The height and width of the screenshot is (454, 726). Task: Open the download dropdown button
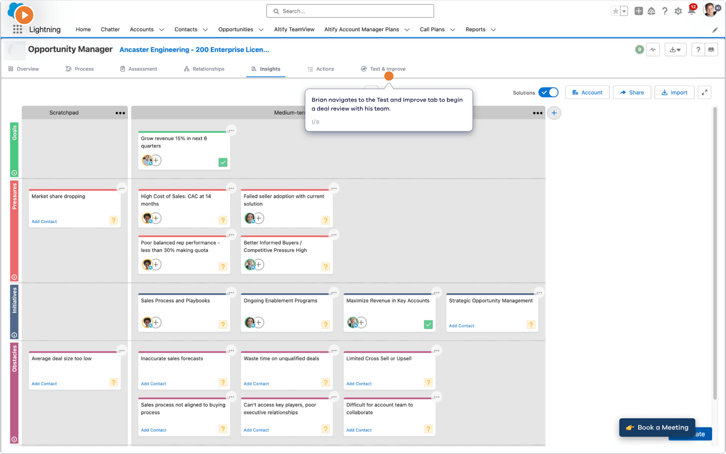(675, 50)
